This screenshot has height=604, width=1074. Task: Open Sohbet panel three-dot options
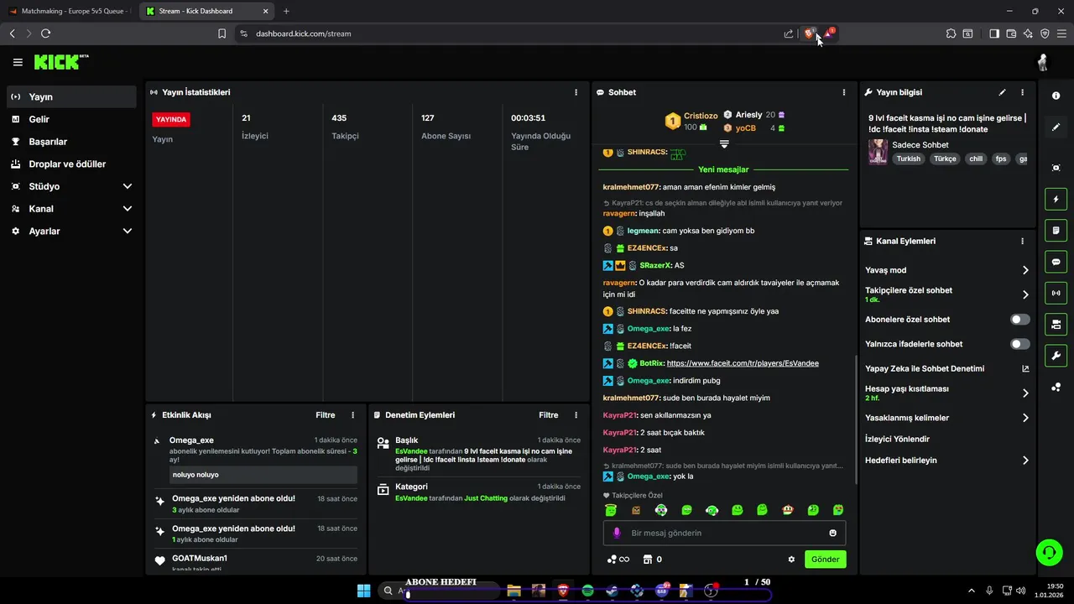(x=844, y=92)
